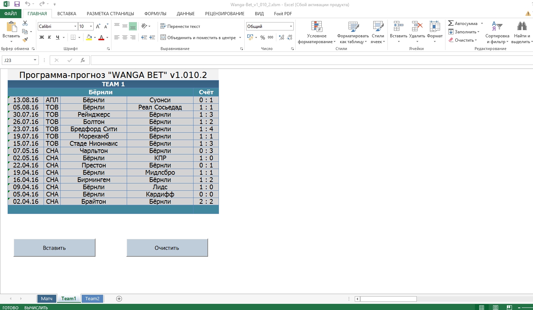Click the percent style icon

pyautogui.click(x=263, y=37)
